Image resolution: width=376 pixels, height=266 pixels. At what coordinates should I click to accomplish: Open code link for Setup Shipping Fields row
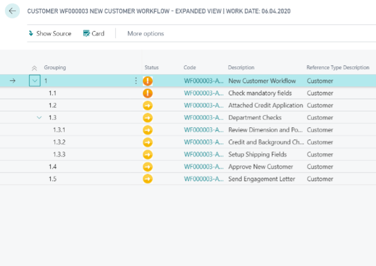point(203,154)
